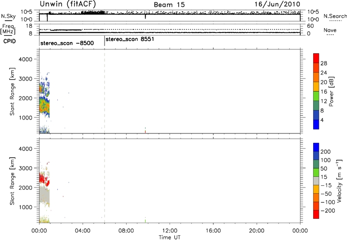
Task: Select the 'stereo_scan 8551' CPID label
Action: pos(130,39)
